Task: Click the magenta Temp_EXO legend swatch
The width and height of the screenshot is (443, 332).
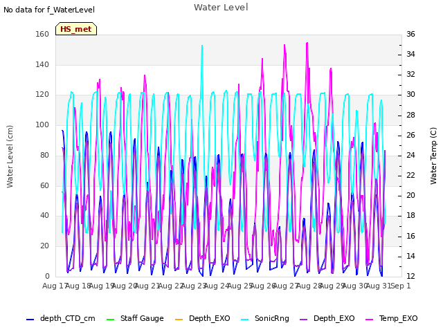Action: point(369,320)
